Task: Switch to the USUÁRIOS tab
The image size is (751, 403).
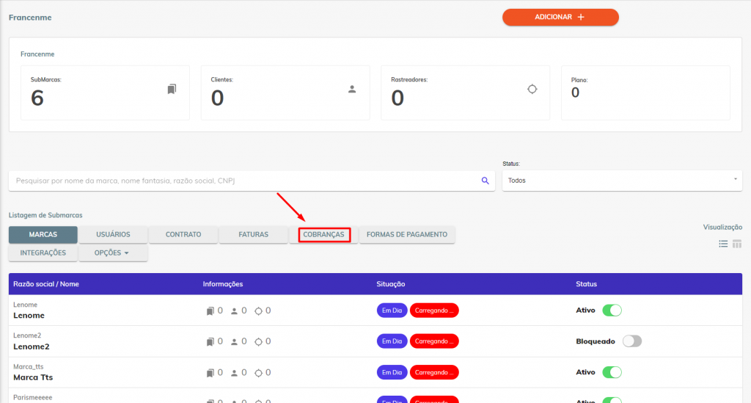Action: [x=113, y=234]
